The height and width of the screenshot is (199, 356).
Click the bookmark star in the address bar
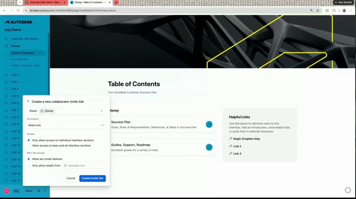pos(318,10)
